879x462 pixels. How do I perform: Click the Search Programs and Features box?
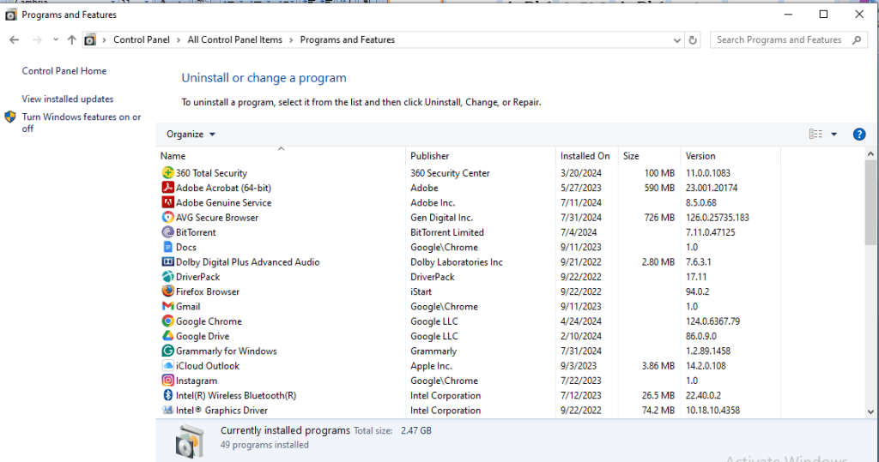click(779, 39)
